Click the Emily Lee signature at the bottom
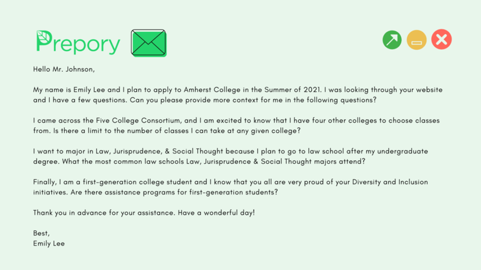Screen dimensions: 481x270 click(x=49, y=244)
